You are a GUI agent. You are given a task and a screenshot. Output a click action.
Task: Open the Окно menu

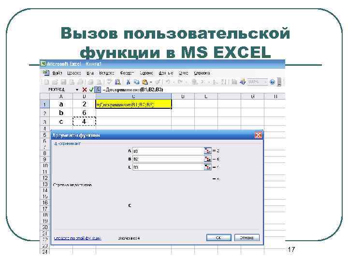pyautogui.click(x=183, y=73)
